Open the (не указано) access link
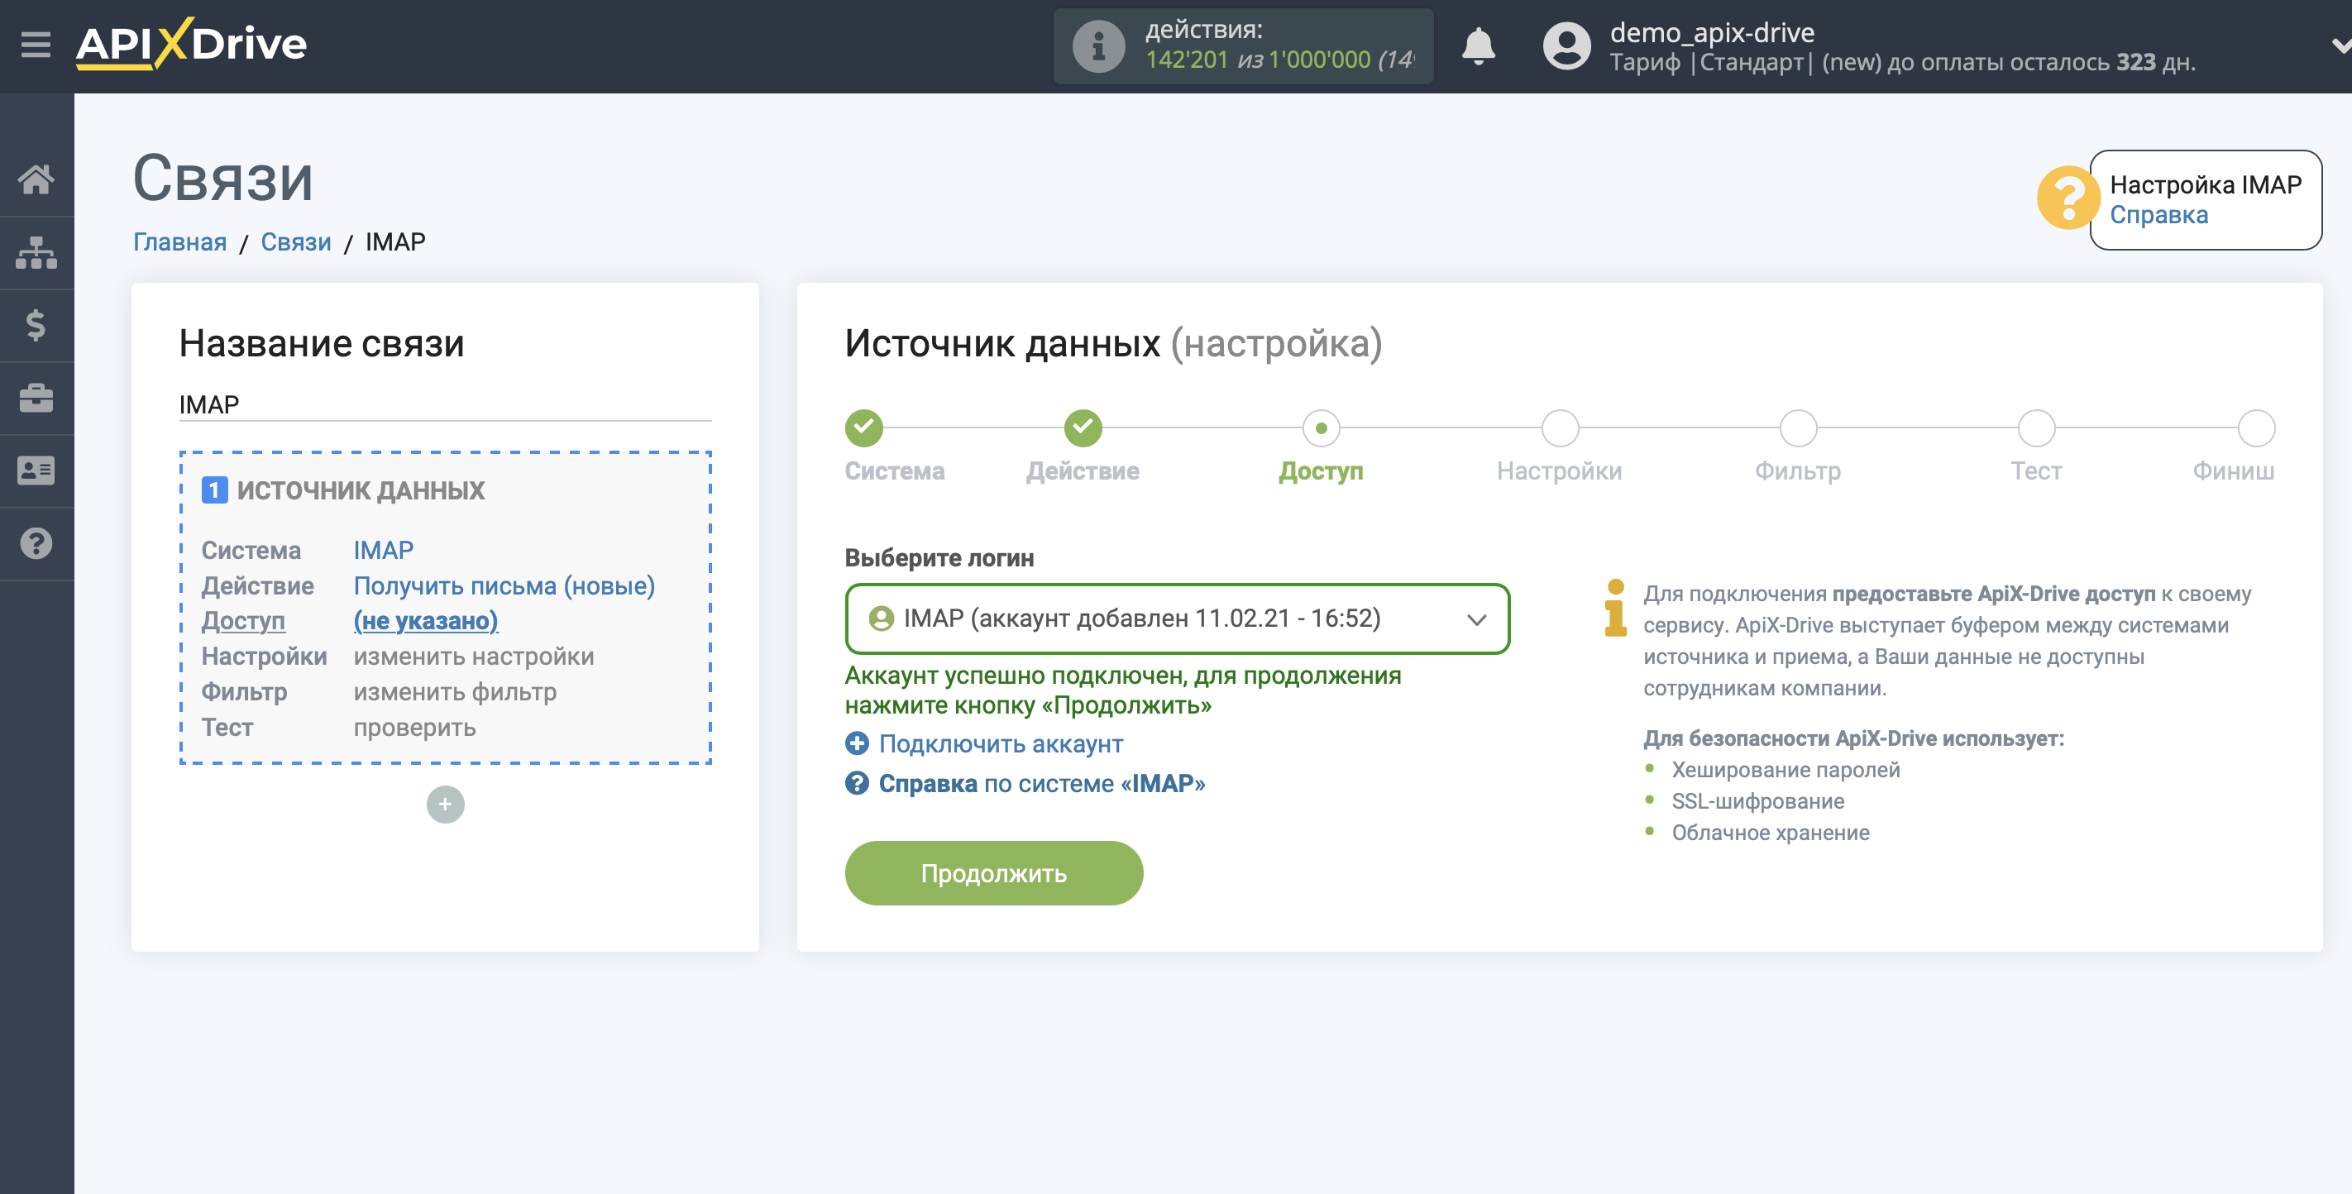This screenshot has height=1194, width=2352. click(x=425, y=621)
